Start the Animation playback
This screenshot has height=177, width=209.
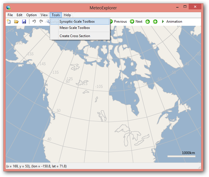(x=172, y=22)
